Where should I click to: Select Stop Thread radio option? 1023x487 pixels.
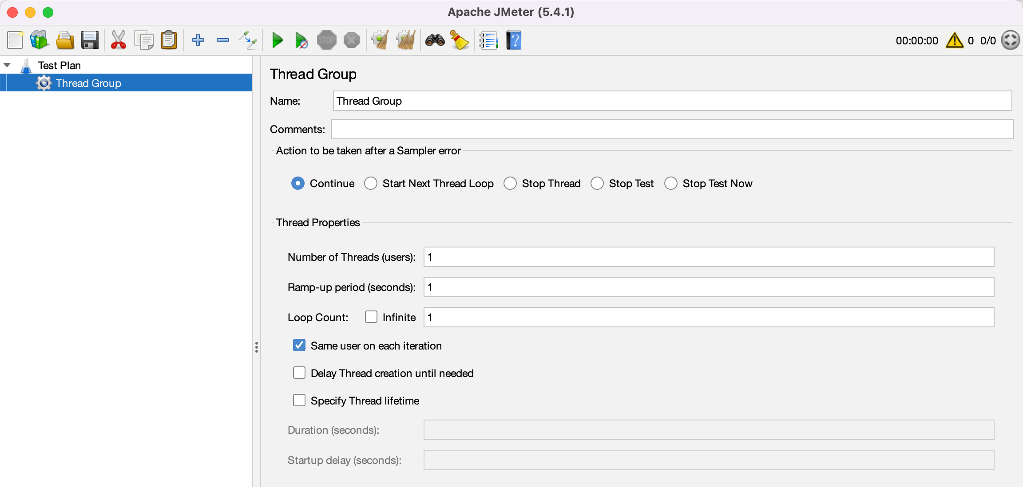[510, 183]
